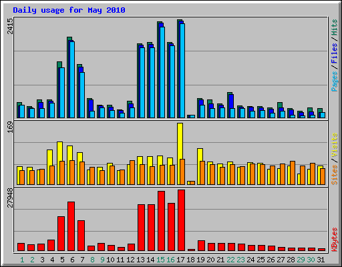This screenshot has width=342, height=267.
Task: Click day 13 on the x-axis
Action: pos(140,260)
